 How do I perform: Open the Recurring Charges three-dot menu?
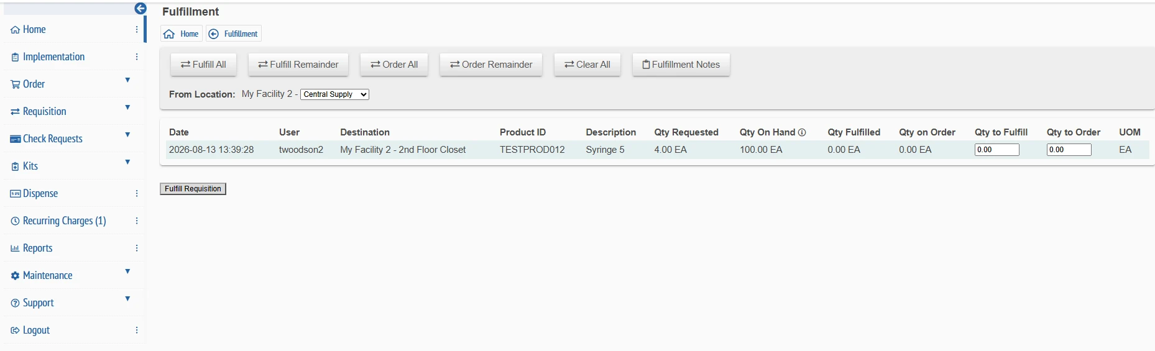click(x=137, y=221)
